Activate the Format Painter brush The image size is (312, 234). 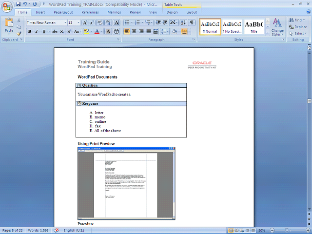[x=19, y=34]
